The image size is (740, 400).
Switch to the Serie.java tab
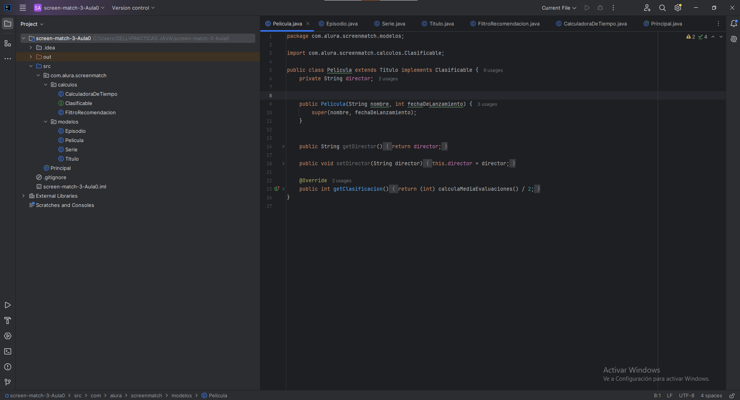click(x=390, y=24)
